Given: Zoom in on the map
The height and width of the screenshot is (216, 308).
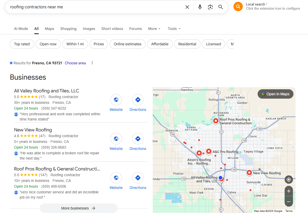Looking at the screenshot, I should (x=289, y=191).
